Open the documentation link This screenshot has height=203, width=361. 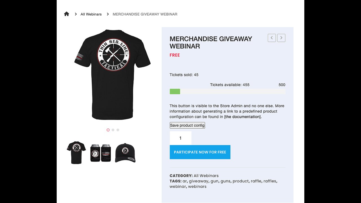click(x=243, y=117)
